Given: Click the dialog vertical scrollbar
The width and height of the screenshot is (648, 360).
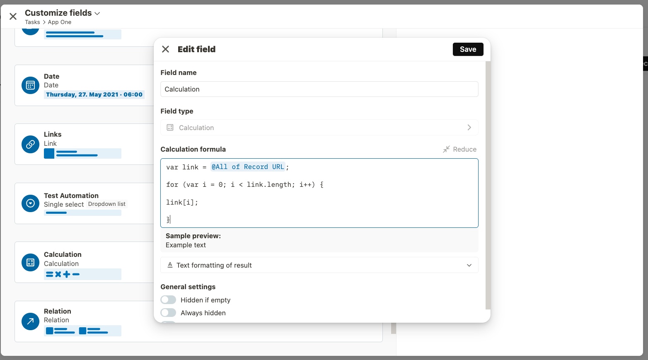Looking at the screenshot, I should coord(488,185).
